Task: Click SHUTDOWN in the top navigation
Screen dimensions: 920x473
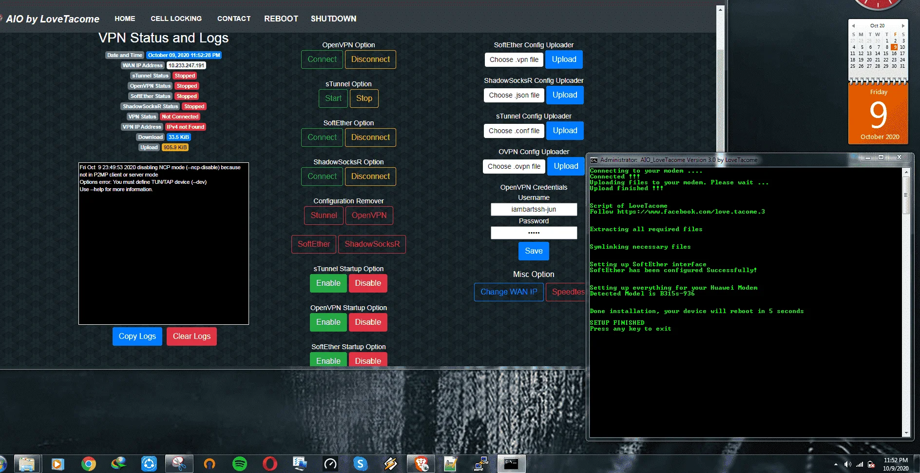Action: pyautogui.click(x=333, y=19)
